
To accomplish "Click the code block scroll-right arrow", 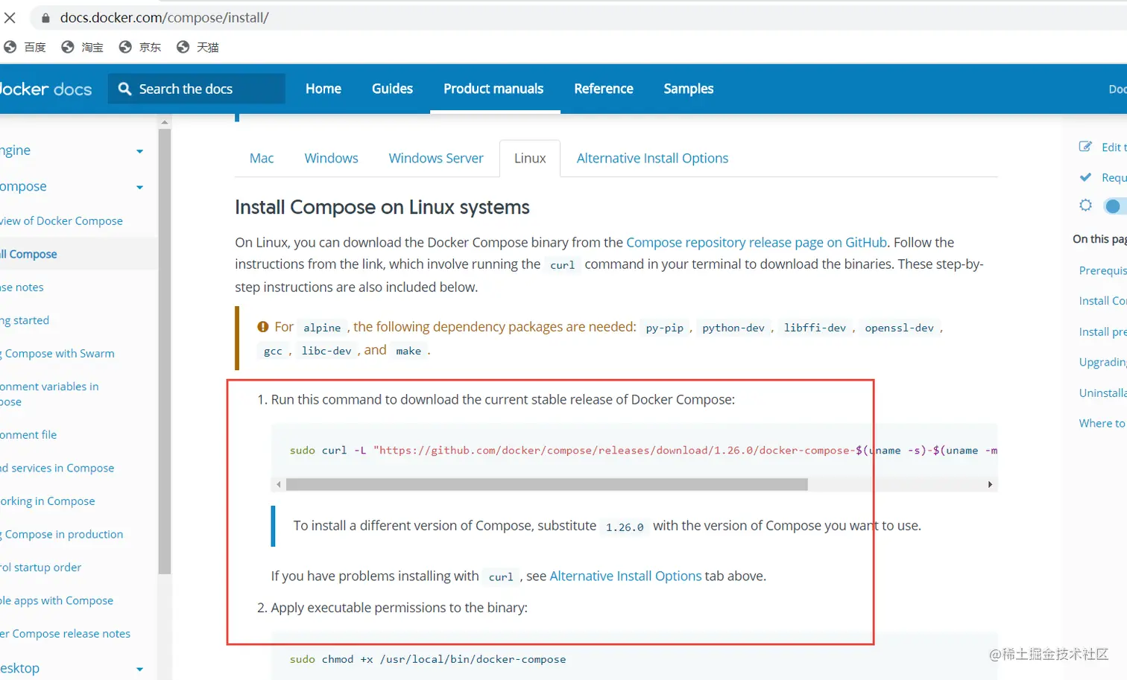I will (x=990, y=484).
